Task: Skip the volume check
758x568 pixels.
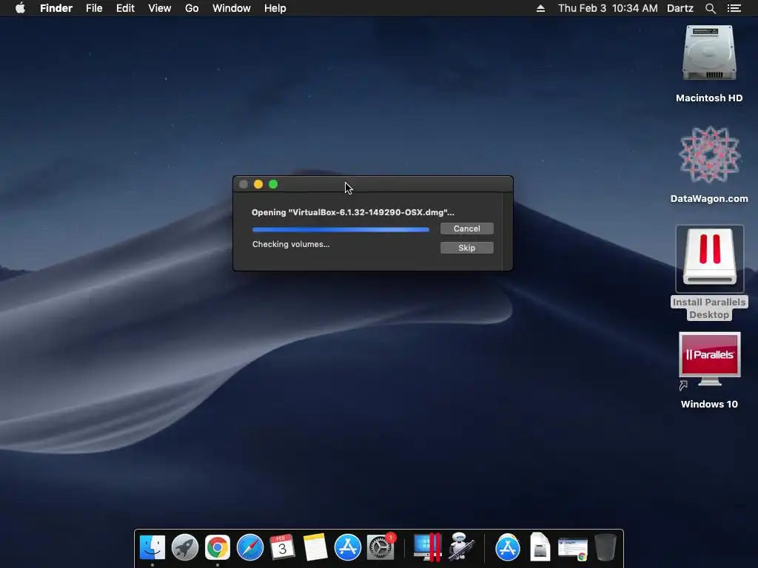Action: click(x=466, y=248)
